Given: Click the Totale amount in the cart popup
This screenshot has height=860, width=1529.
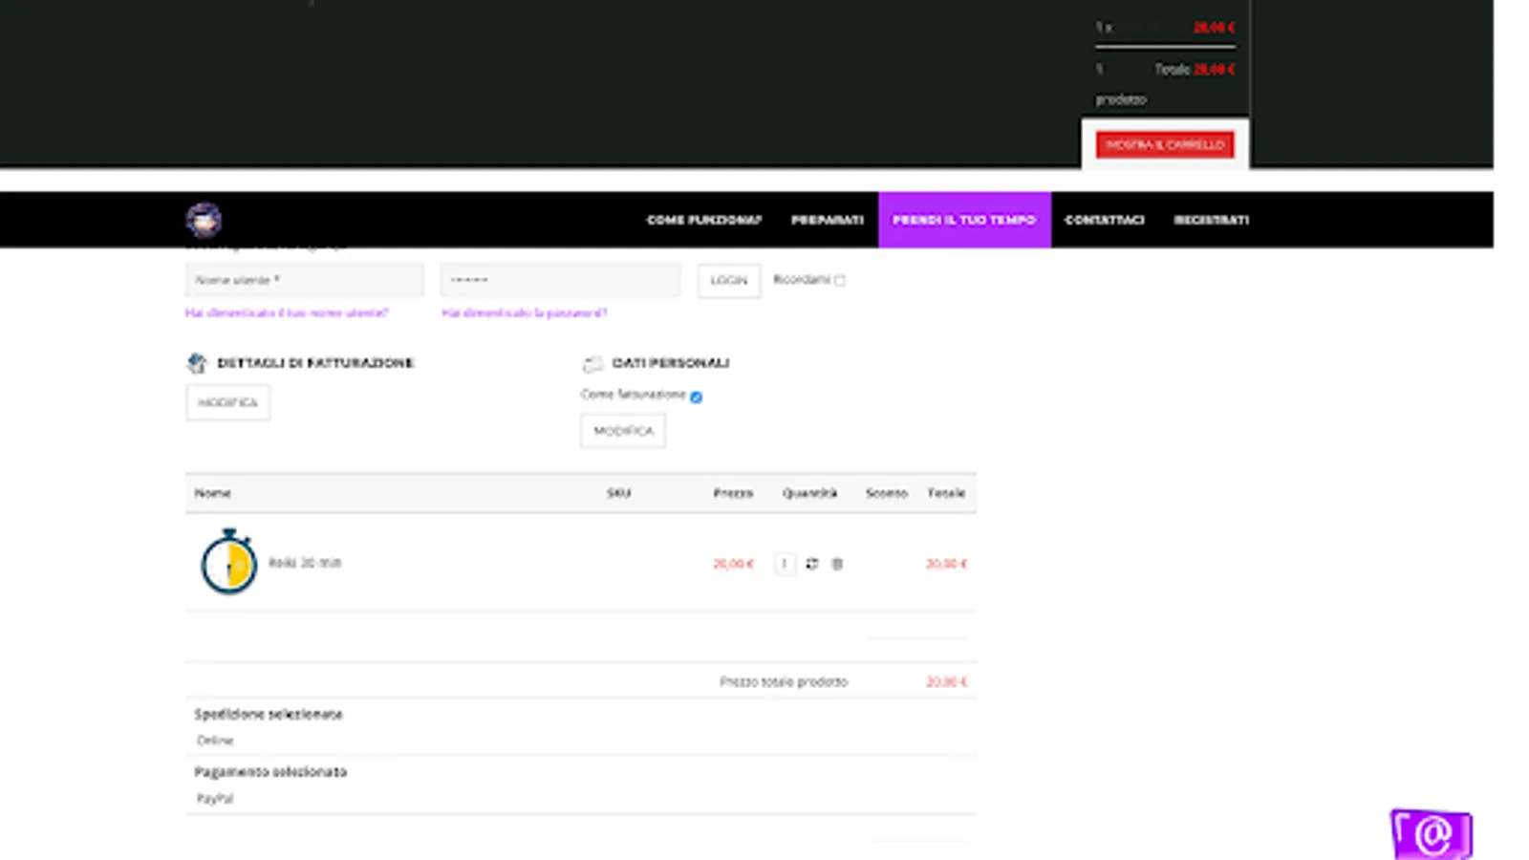Looking at the screenshot, I should coord(1214,69).
